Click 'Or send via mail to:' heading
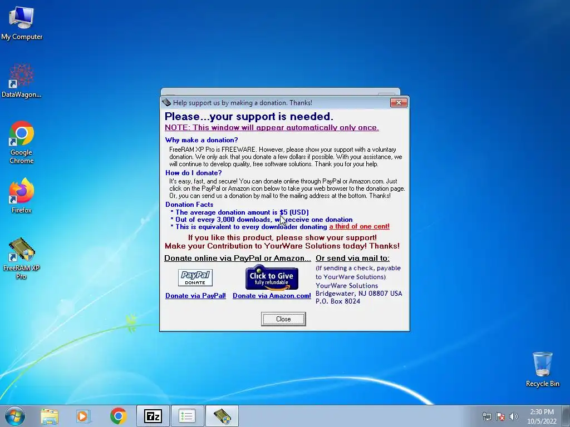Image resolution: width=570 pixels, height=427 pixels. 352,258
